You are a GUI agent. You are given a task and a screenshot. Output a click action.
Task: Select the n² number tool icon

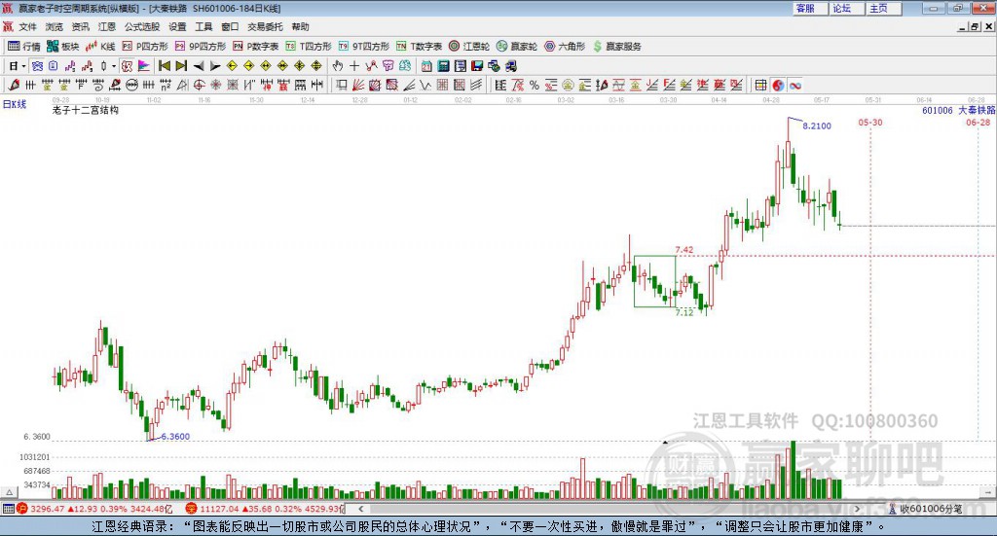(x=166, y=85)
